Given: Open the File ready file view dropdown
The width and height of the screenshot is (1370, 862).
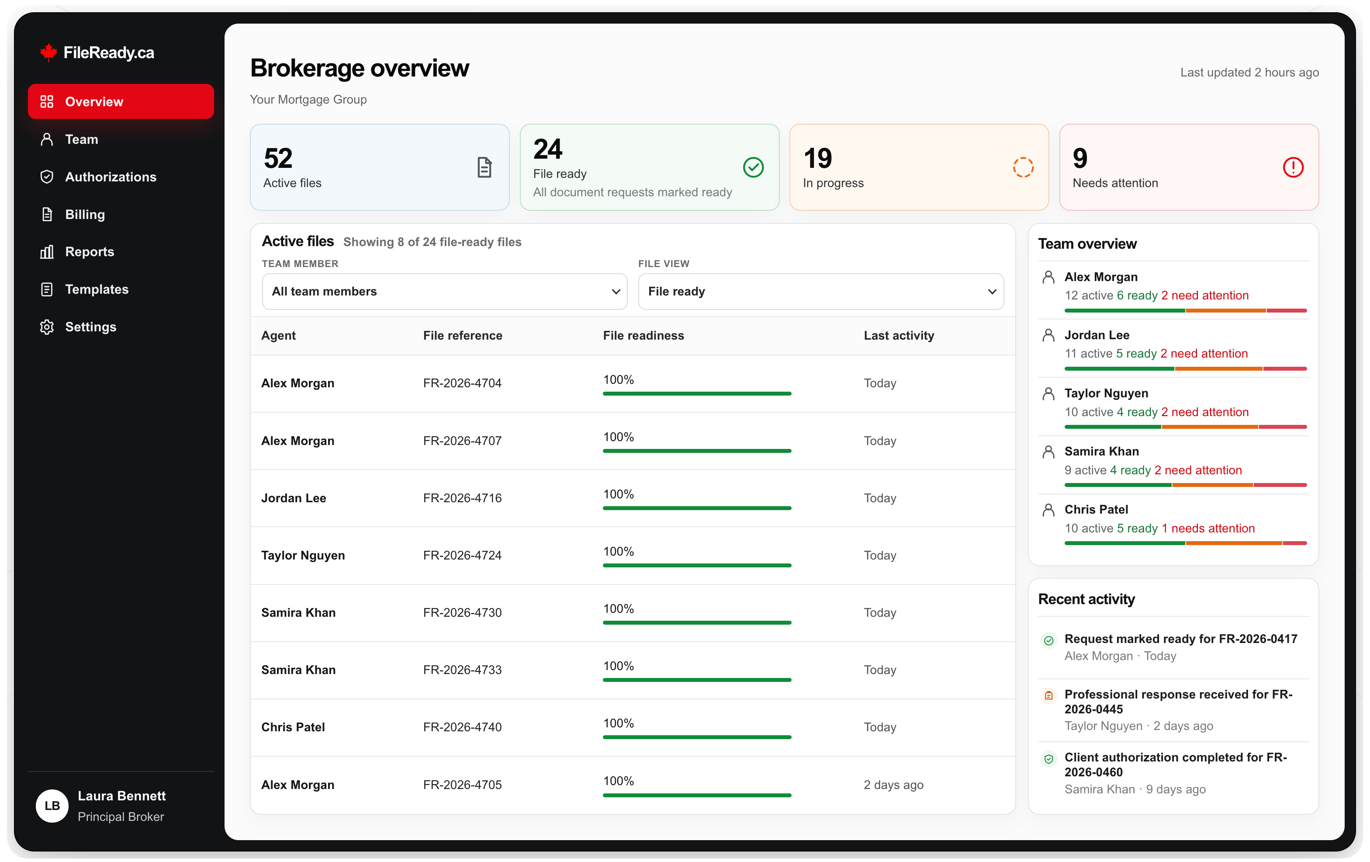Looking at the screenshot, I should [820, 292].
